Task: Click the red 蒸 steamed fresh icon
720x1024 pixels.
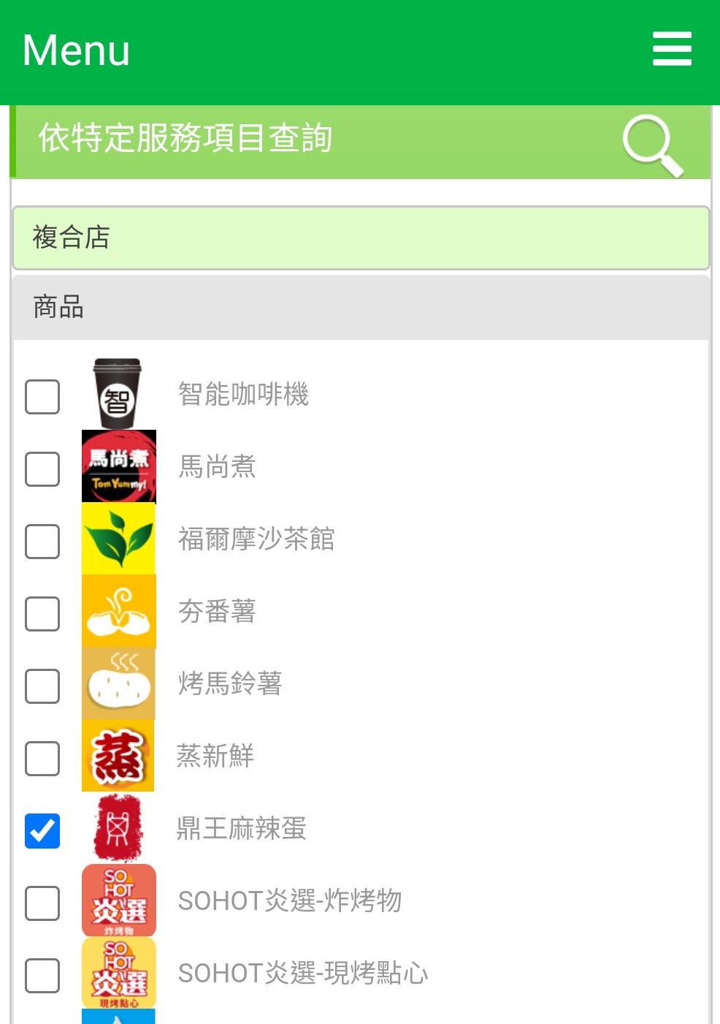Action: tap(118, 756)
